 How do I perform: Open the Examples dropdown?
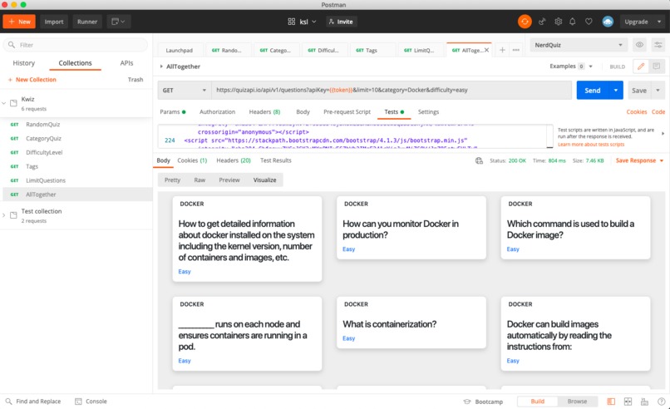590,67
